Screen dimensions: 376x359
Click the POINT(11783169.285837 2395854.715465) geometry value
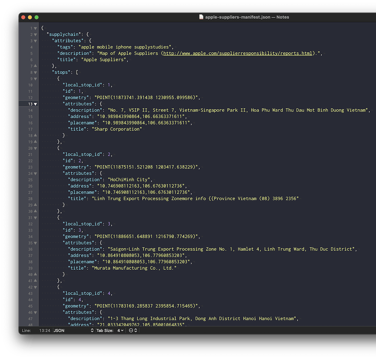(x=146, y=306)
